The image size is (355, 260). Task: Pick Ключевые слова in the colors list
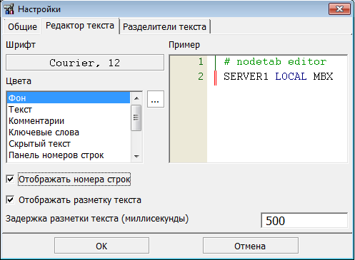69,132
